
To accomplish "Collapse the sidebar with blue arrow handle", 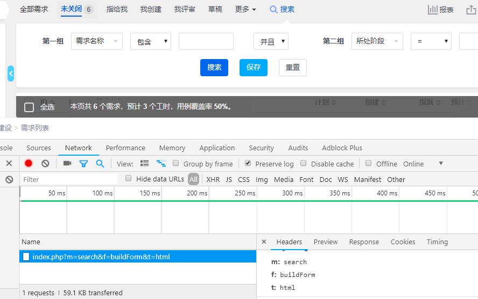I will pos(11,74).
